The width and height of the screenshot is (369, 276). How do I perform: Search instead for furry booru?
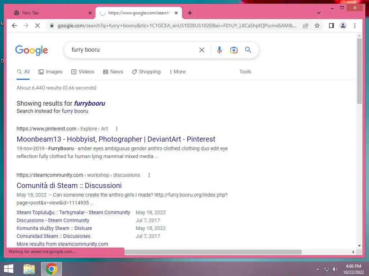(75, 111)
